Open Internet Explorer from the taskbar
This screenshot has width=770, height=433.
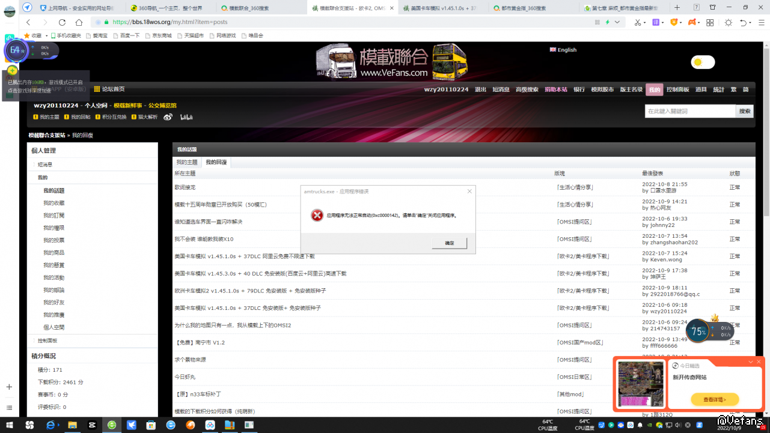pyautogui.click(x=51, y=425)
